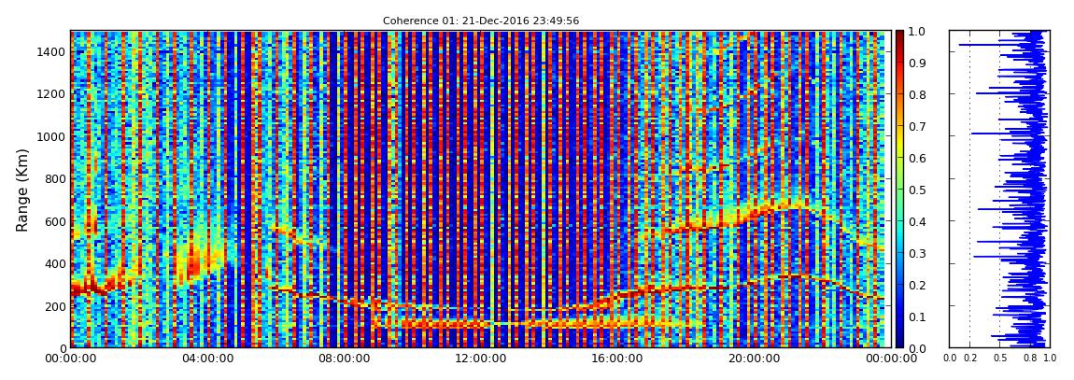Click the 04:00:00 time axis label

[205, 359]
